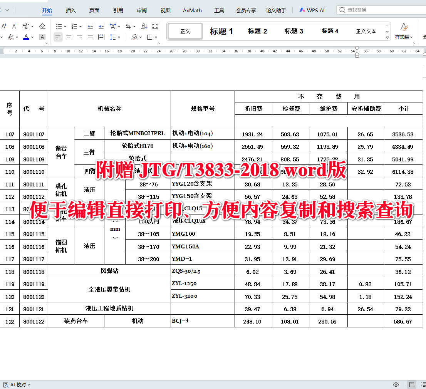Clear formatting with the eraser icon
The width and height of the screenshot is (426, 389).
click(x=42, y=26)
